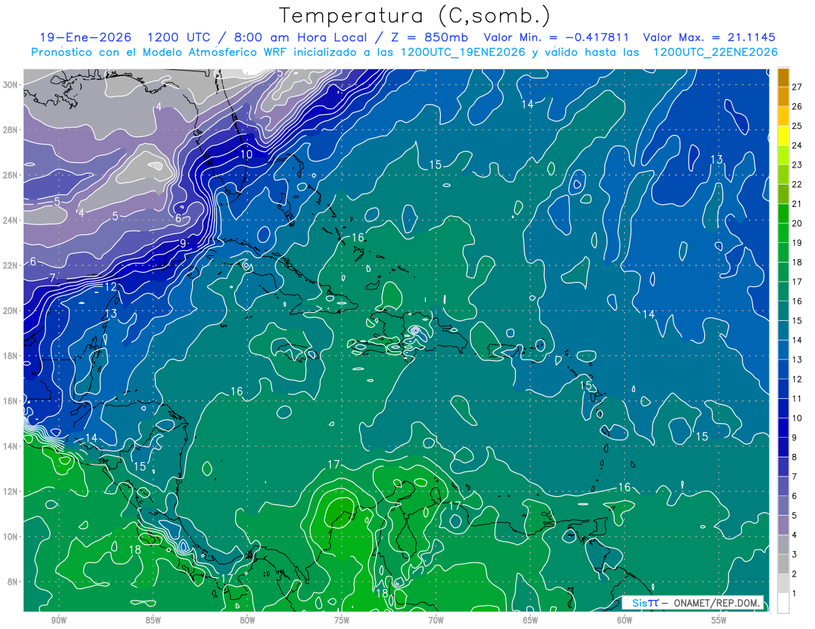Screen dimensions: 815x629
Task: Click the 60W longitude axis label
Action: coord(625,620)
